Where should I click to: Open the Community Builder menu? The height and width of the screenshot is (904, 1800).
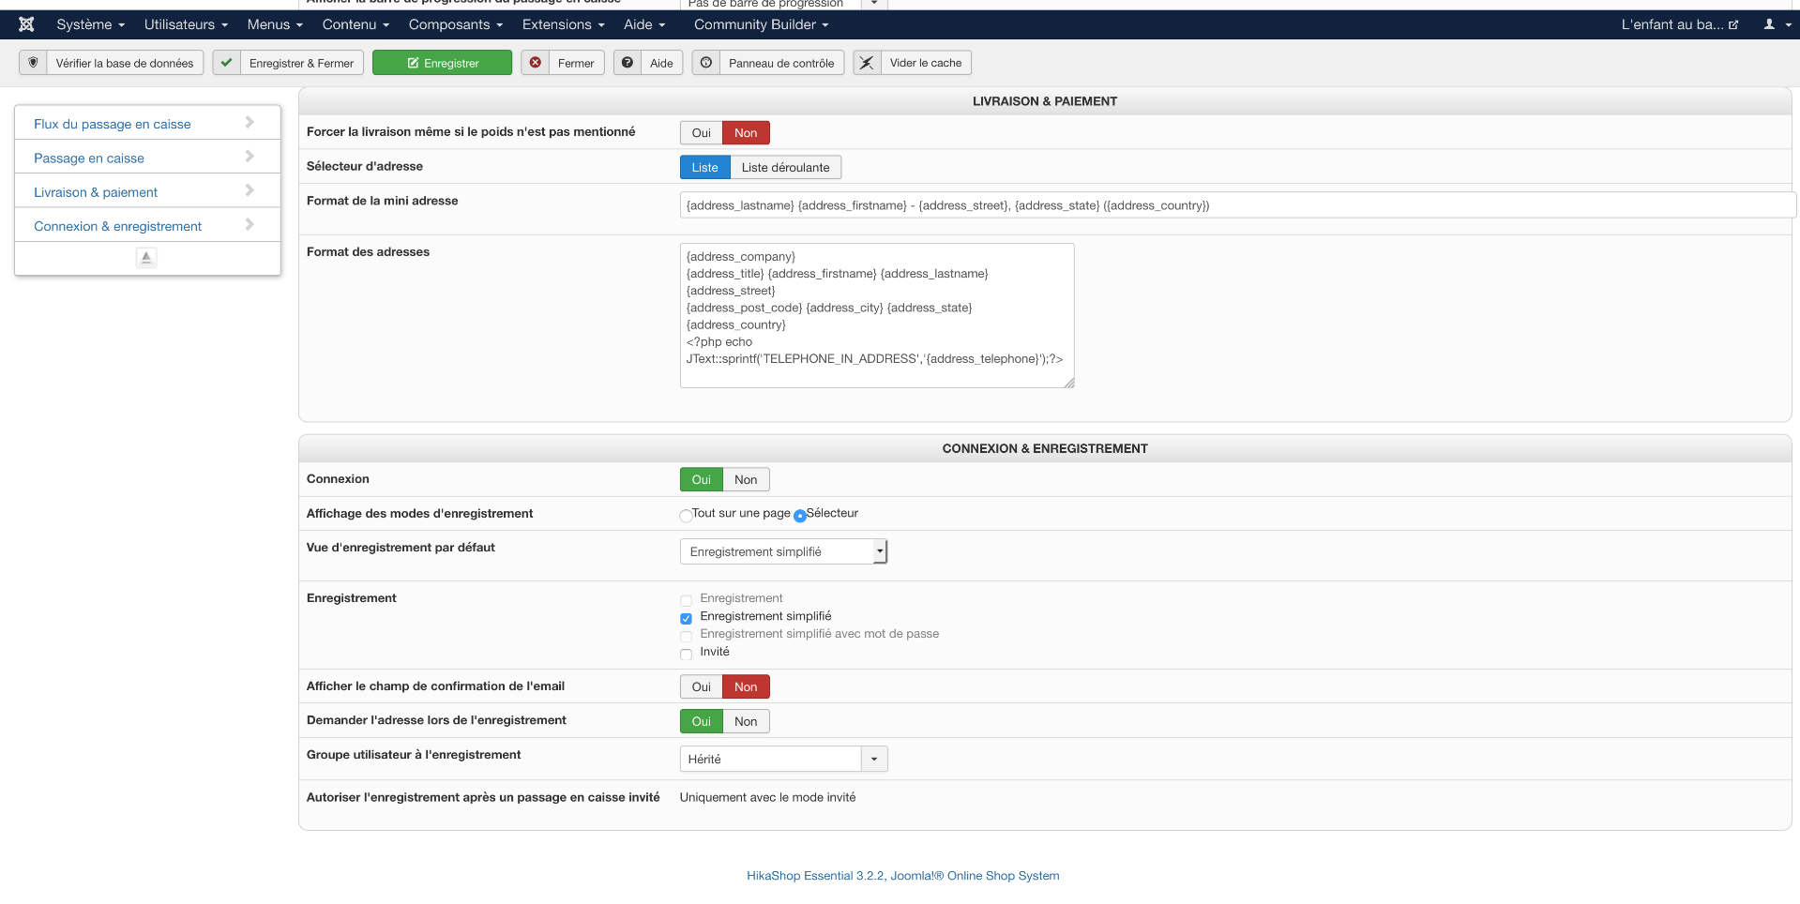coord(761,24)
